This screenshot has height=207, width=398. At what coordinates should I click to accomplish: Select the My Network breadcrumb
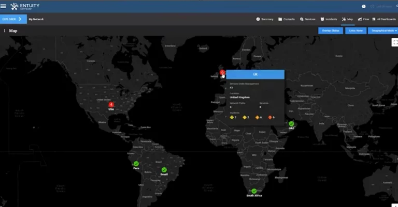36,19
